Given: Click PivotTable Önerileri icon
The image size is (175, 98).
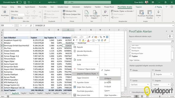Looking at the screenshot, I should (150, 12).
